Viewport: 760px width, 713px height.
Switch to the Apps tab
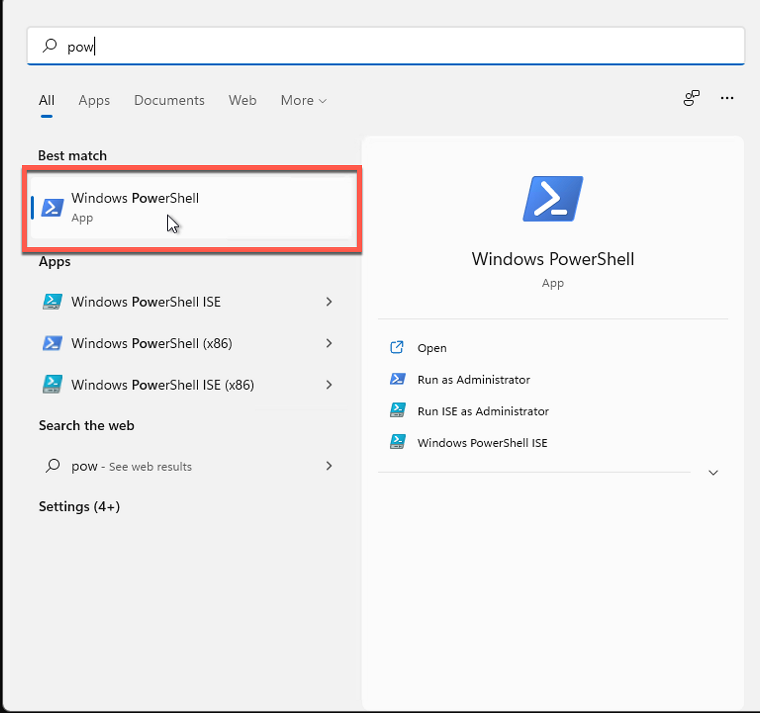coord(94,100)
